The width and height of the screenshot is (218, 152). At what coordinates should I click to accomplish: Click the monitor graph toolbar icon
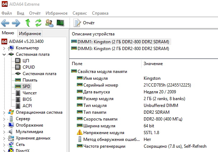[x=60, y=23]
